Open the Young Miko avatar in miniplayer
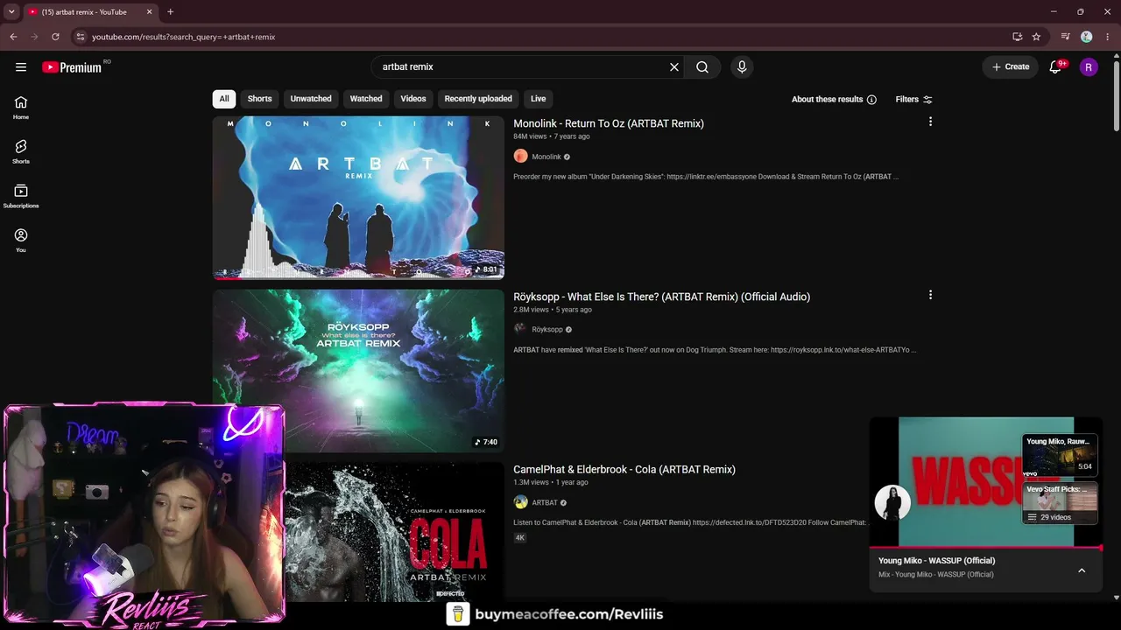1121x630 pixels. 892,502
